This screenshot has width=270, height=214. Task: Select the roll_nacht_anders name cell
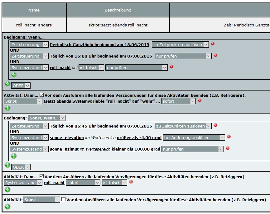(34, 25)
